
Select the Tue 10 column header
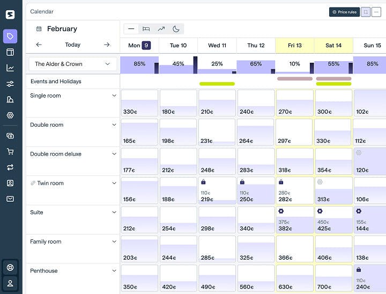click(x=178, y=46)
